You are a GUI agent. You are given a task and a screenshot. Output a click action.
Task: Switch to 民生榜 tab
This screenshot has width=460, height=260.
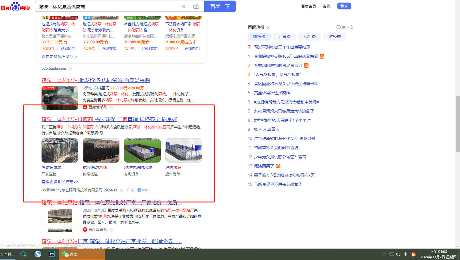[310, 37]
